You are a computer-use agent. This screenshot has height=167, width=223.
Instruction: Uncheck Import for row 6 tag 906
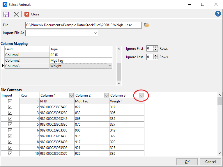[10, 130]
